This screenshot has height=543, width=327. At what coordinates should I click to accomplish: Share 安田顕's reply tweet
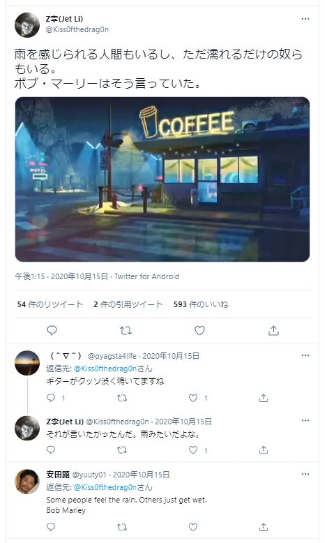coord(264,527)
